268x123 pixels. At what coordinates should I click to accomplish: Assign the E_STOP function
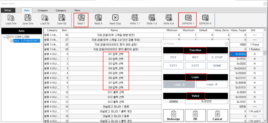(217, 57)
